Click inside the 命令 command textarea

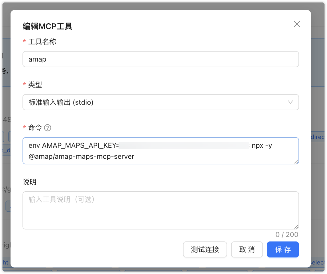pos(160,151)
